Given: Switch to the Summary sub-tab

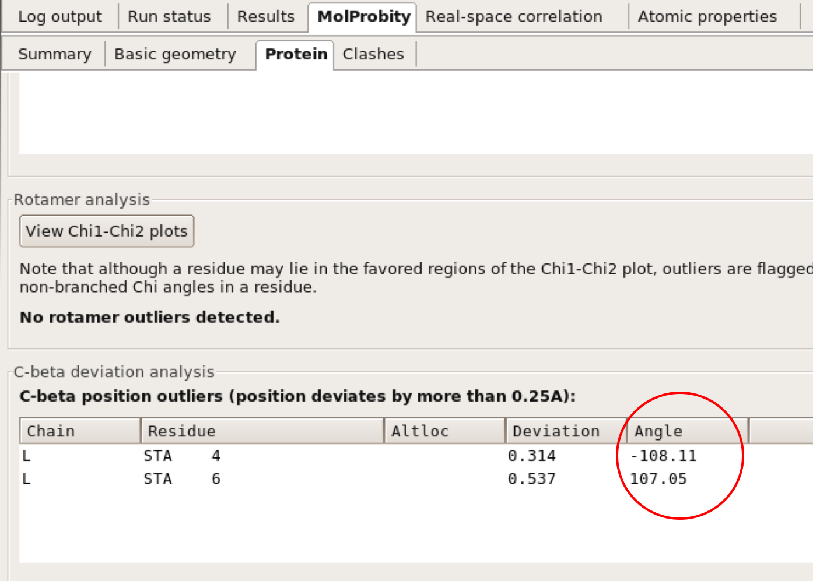Looking at the screenshot, I should pos(55,54).
